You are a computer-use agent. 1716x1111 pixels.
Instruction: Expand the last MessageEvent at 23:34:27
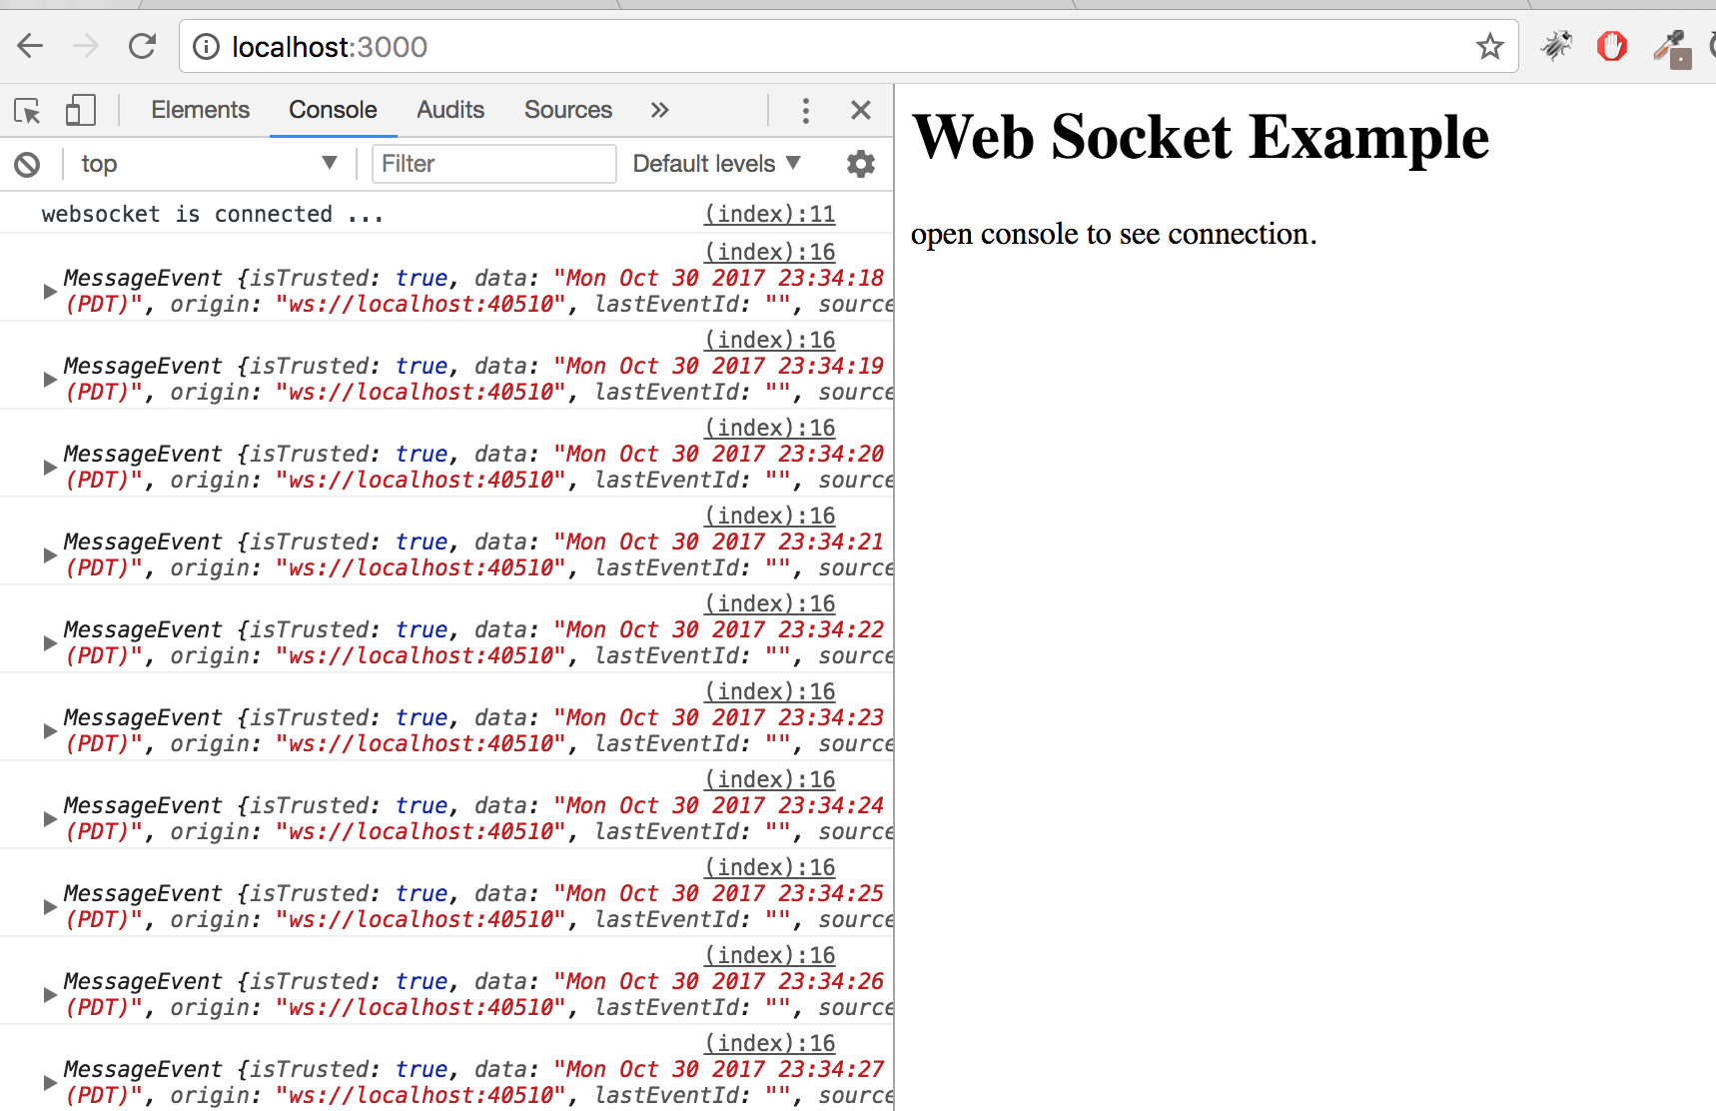click(48, 1082)
